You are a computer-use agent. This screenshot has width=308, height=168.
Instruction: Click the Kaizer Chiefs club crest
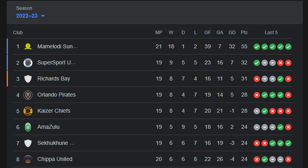28,111
